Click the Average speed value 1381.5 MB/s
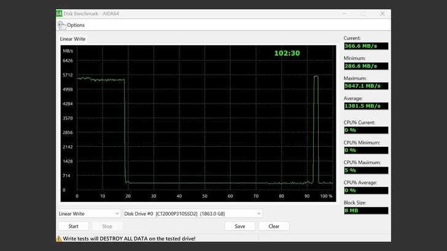Viewport: 447px width, 251px height. click(365, 106)
